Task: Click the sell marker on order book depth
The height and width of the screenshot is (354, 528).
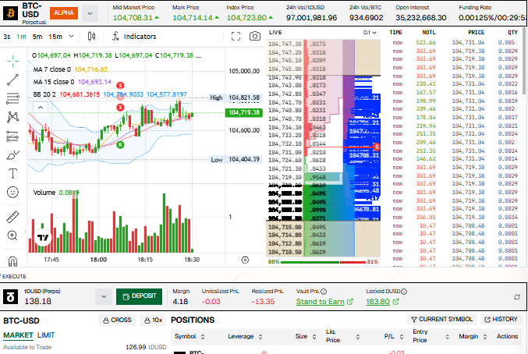Action: coord(377,147)
